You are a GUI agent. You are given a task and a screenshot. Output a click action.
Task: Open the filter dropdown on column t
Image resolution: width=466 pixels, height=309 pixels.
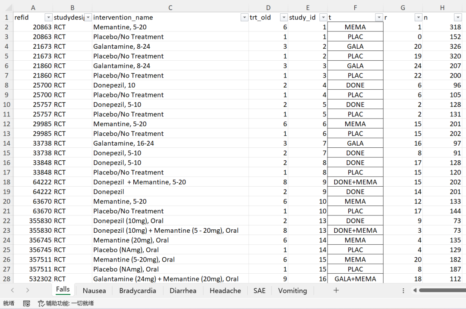click(x=379, y=17)
